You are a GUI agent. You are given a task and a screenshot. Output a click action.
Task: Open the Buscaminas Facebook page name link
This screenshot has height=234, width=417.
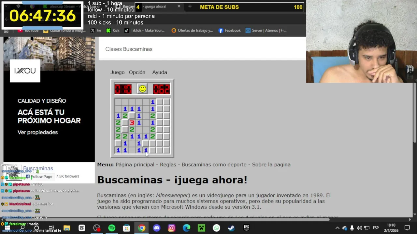[38, 168]
